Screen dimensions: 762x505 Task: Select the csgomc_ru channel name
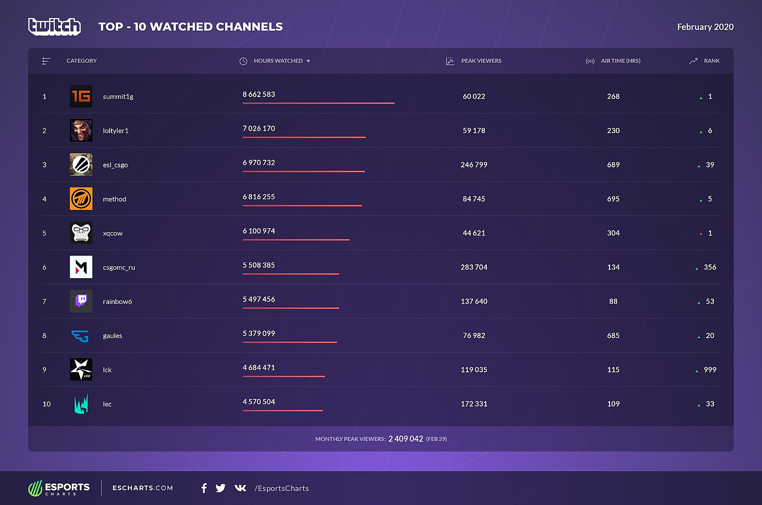[x=119, y=267]
